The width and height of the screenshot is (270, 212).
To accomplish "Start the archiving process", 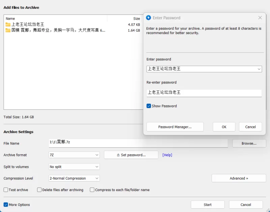I will click(208, 205).
